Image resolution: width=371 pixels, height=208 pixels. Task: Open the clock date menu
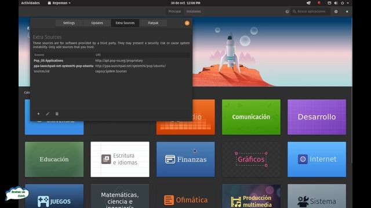185,3
